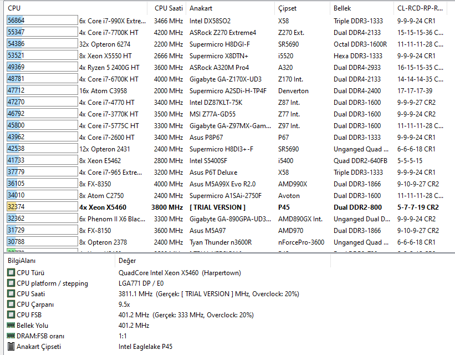Click the [ TRIAL VERSION ] motherboard cell
Image resolution: width=455 pixels, height=355 pixels.
click(x=217, y=207)
